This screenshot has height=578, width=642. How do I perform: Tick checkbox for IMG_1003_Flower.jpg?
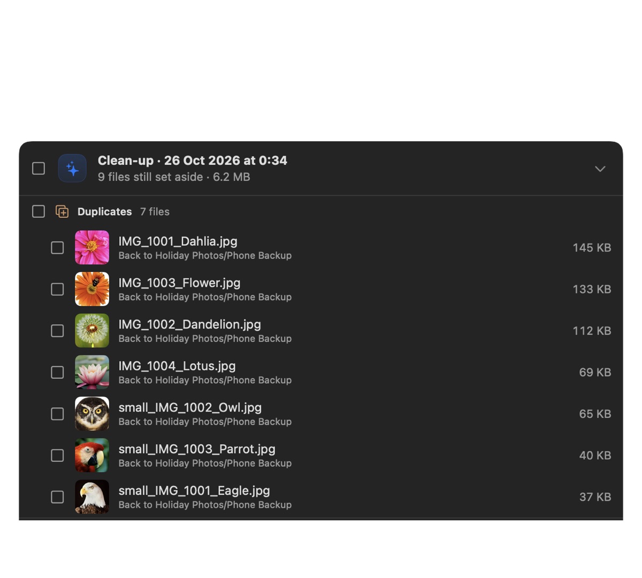click(x=57, y=289)
